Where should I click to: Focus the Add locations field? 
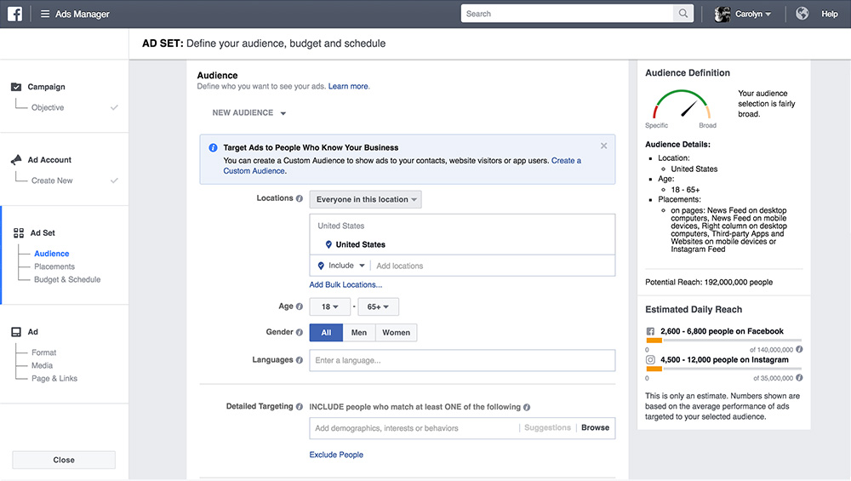[x=493, y=266]
